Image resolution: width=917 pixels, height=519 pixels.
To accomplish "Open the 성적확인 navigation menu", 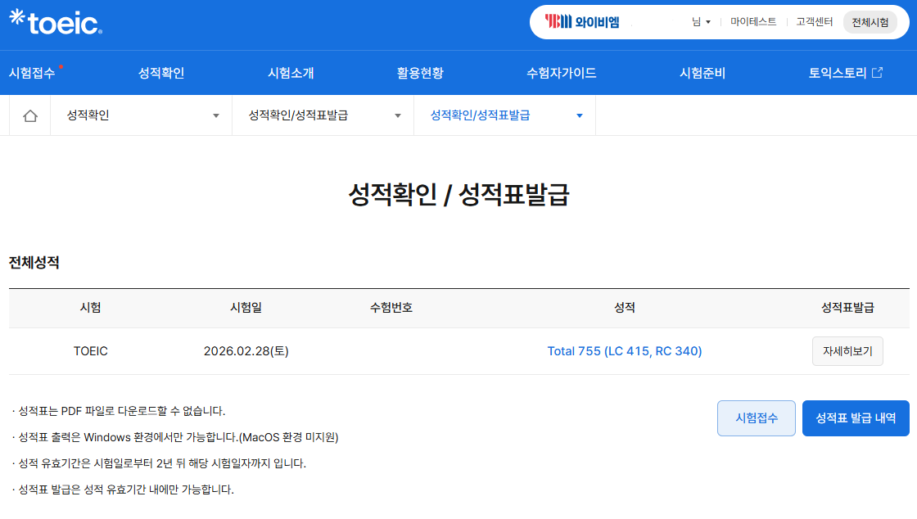I will (x=161, y=73).
